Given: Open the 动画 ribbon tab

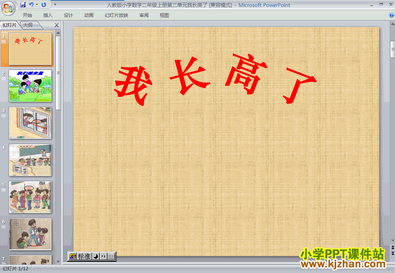Looking at the screenshot, I should [x=89, y=15].
